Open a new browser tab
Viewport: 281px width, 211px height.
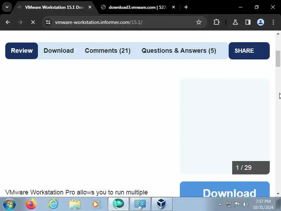[186, 7]
